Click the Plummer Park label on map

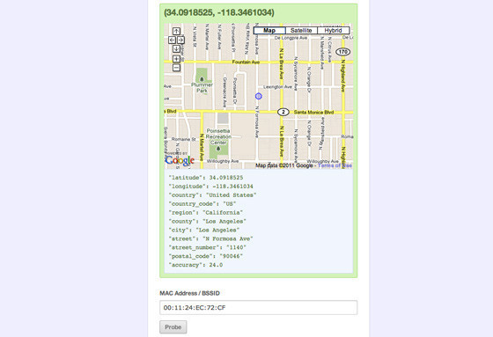point(202,87)
